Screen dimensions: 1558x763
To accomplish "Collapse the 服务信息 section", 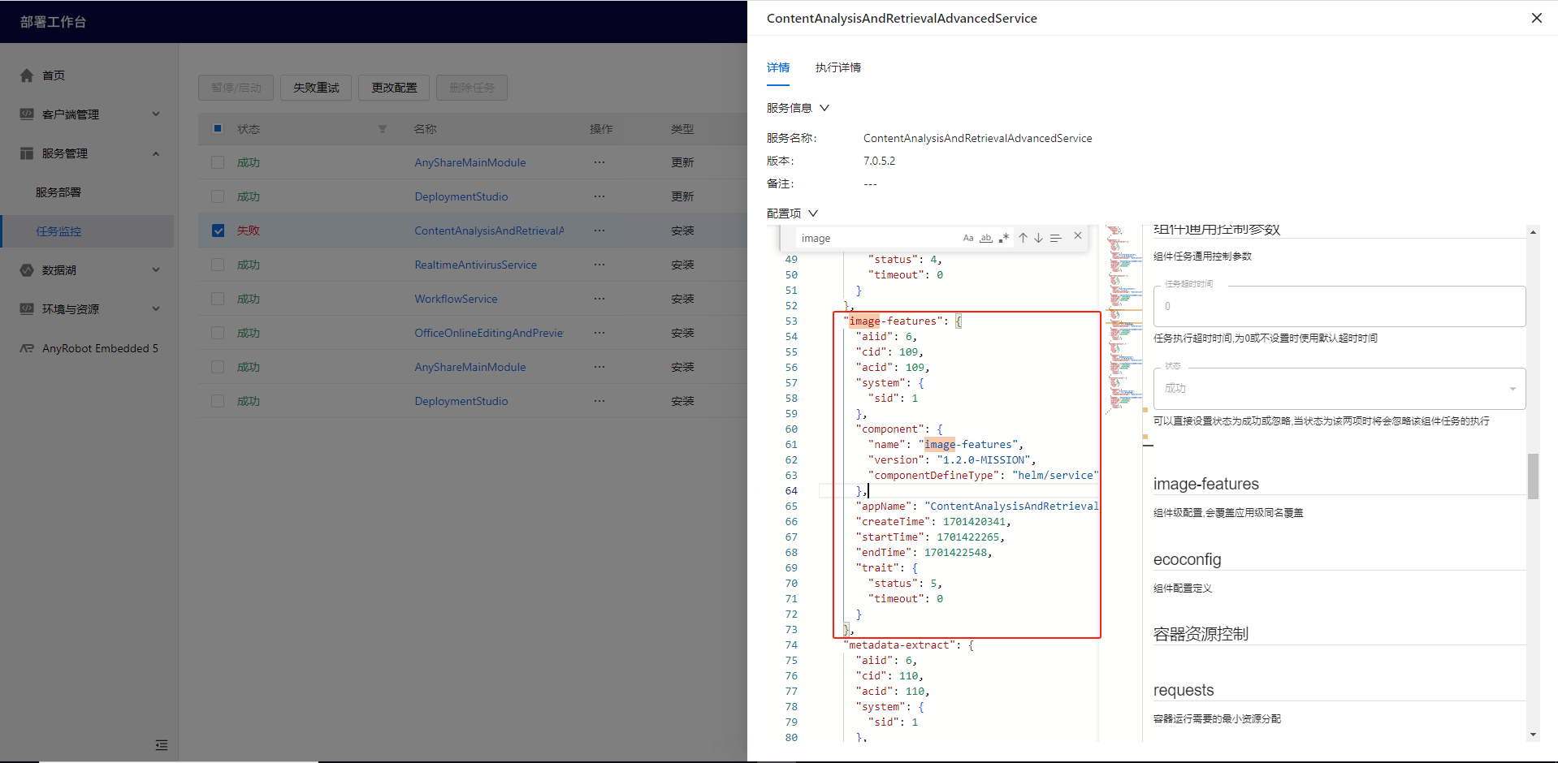I will pyautogui.click(x=824, y=108).
